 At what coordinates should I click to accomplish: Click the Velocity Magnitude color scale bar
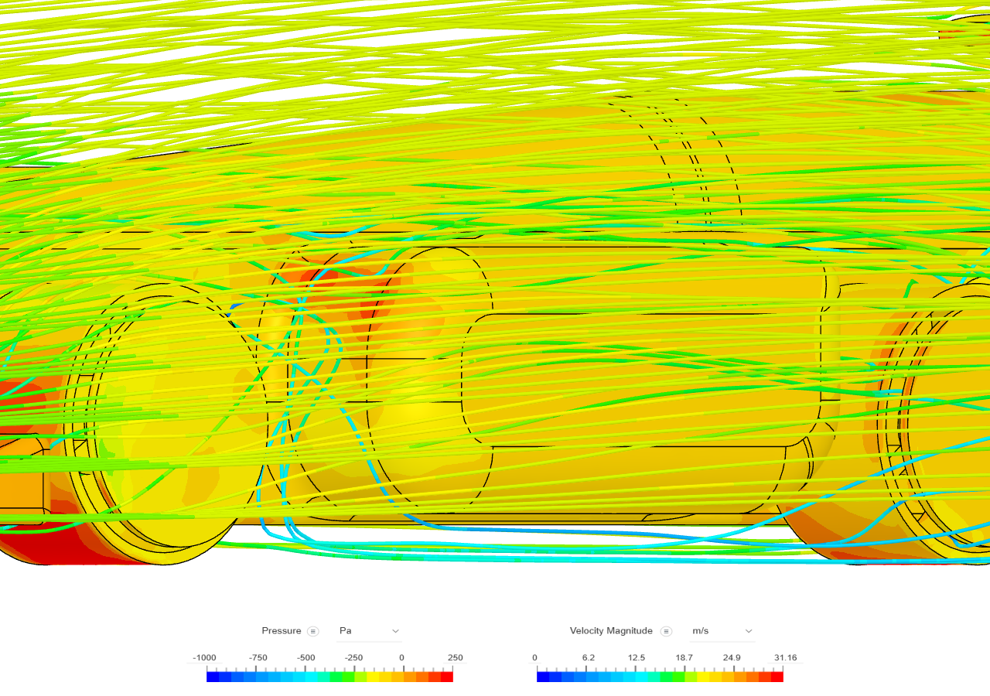[660, 677]
